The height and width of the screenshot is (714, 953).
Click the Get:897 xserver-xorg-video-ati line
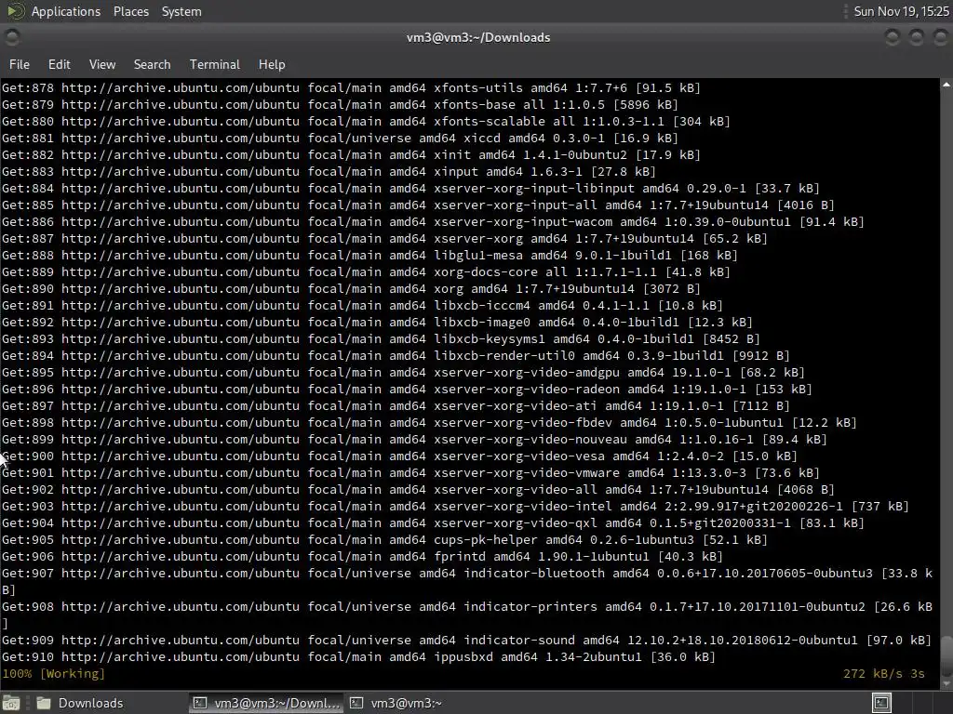coord(396,405)
